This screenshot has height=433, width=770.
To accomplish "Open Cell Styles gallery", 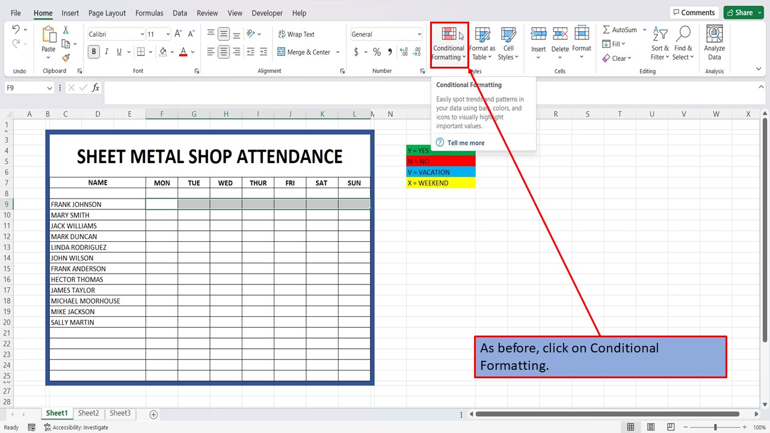I will 508,43.
